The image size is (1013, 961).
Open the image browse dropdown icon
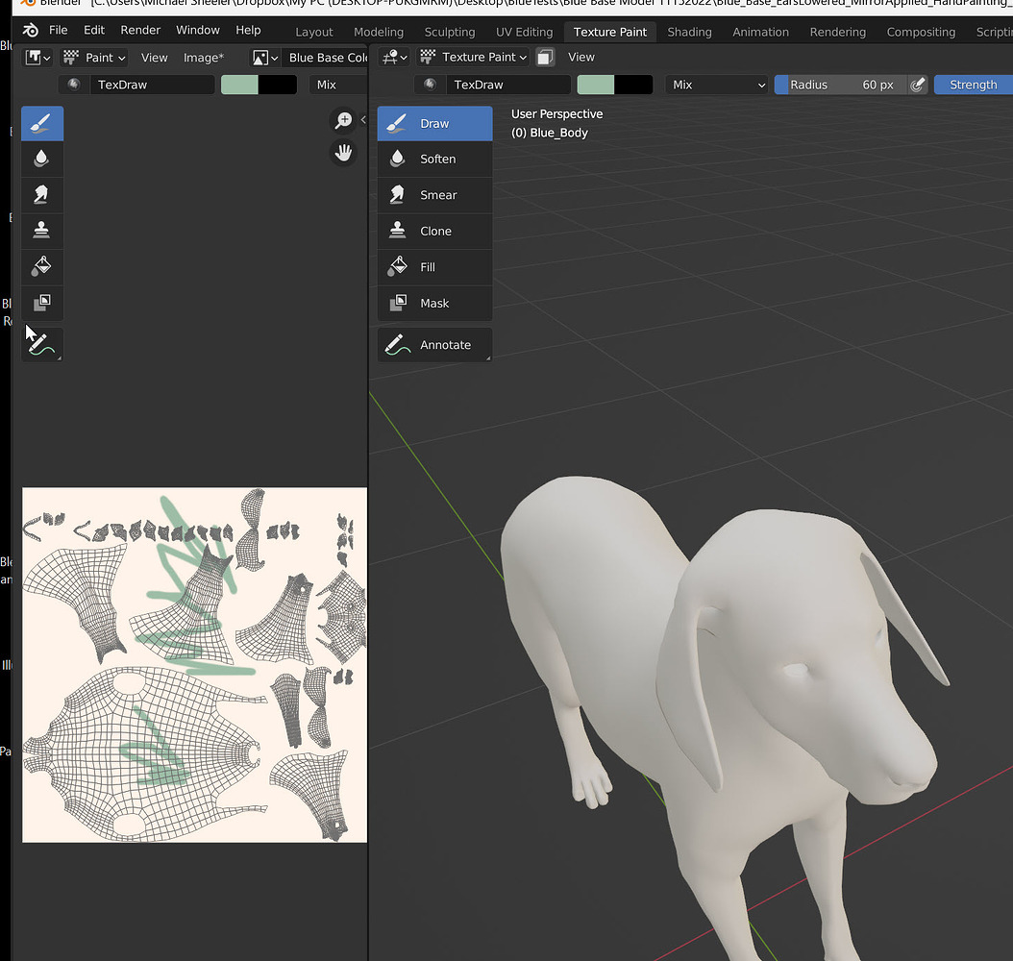(265, 58)
